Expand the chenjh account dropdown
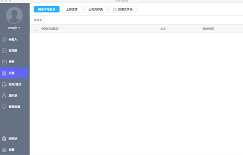The image size is (243, 155). [x=14, y=28]
